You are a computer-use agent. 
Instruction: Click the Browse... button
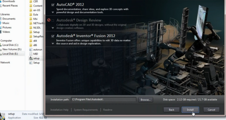click(145, 100)
